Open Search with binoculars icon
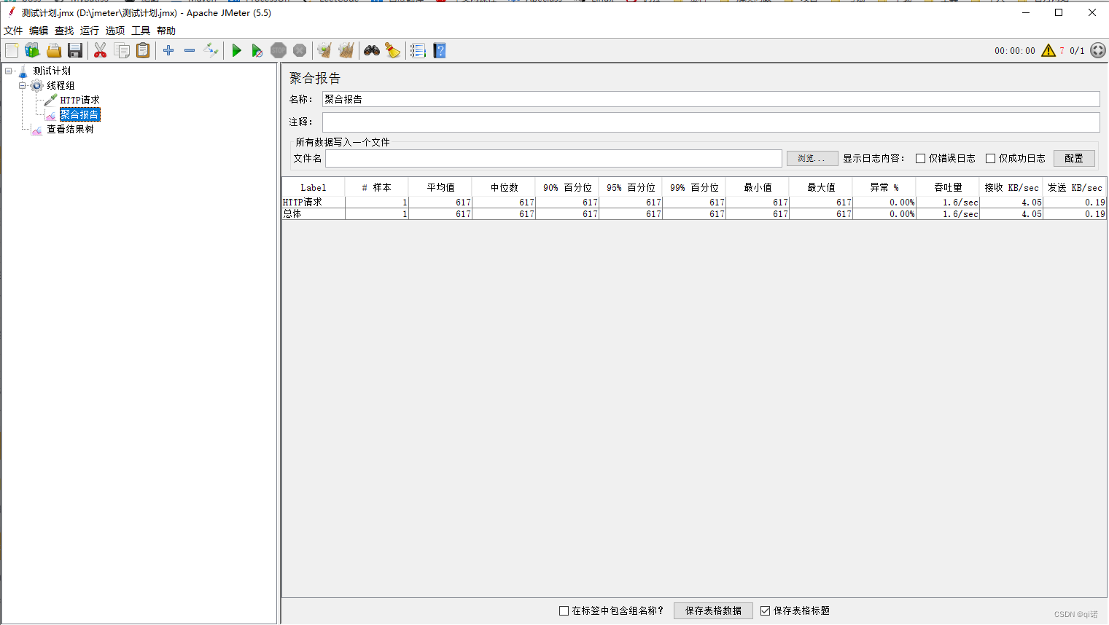1109x625 pixels. 372,50
